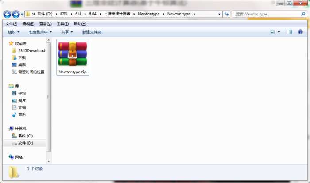The width and height of the screenshot is (310, 183).
Task: Open the 音乐 library
Action: pyautogui.click(x=22, y=114)
